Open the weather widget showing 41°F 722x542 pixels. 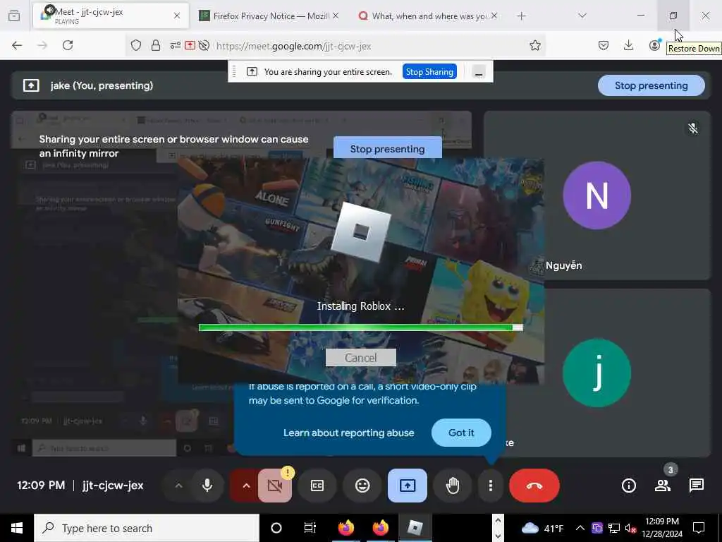tap(542, 528)
